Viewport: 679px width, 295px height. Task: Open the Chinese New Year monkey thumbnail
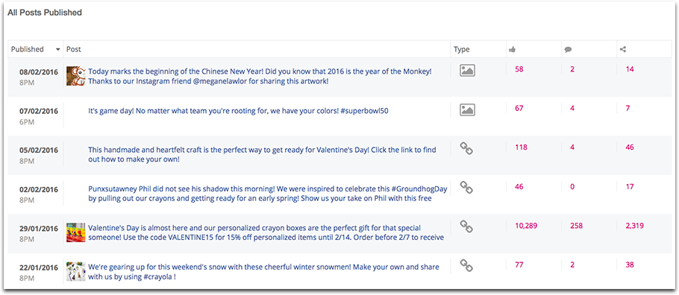(76, 76)
